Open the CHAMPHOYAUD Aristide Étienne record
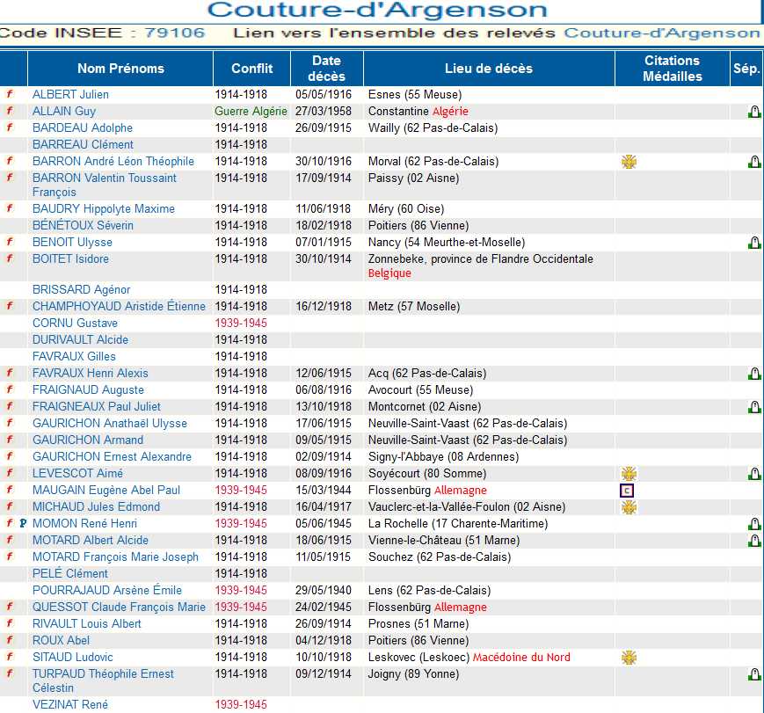Viewport: 764px width, 713px height. coord(119,306)
